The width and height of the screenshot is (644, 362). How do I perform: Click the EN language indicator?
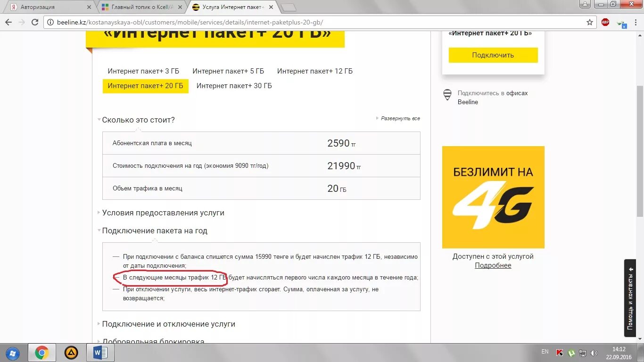pyautogui.click(x=545, y=352)
